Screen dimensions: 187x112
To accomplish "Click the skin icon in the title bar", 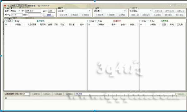I will point(170,5).
